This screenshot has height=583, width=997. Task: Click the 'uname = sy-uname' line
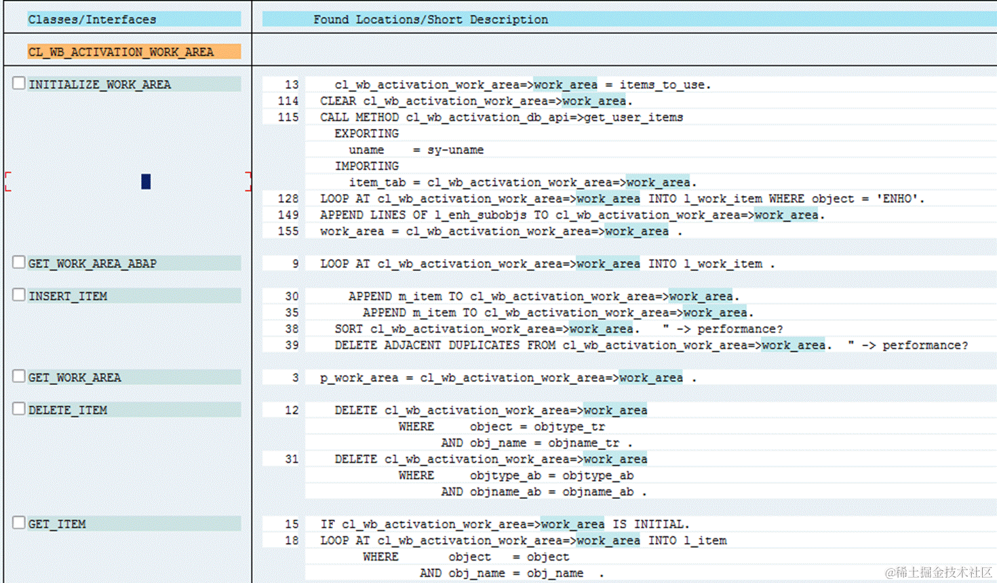(x=416, y=149)
